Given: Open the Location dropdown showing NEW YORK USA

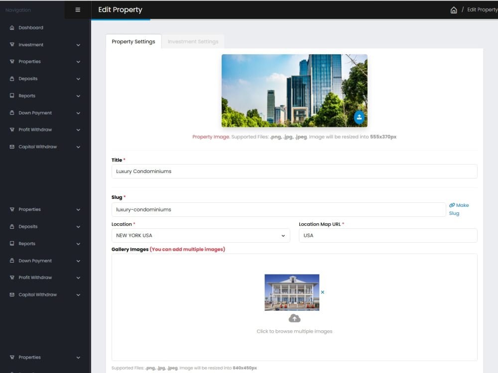Looking at the screenshot, I should pos(201,236).
